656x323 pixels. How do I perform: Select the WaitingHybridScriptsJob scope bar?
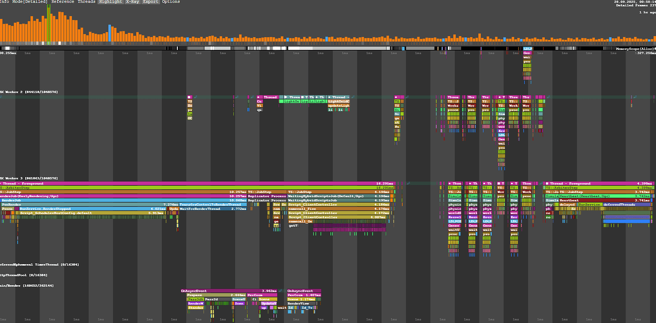pyautogui.click(x=341, y=200)
